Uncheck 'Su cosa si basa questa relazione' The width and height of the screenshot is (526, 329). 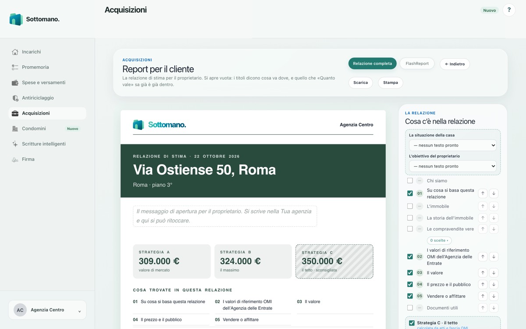(x=410, y=193)
